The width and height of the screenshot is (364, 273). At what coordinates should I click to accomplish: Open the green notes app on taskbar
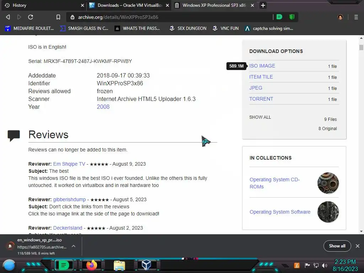coord(64,265)
